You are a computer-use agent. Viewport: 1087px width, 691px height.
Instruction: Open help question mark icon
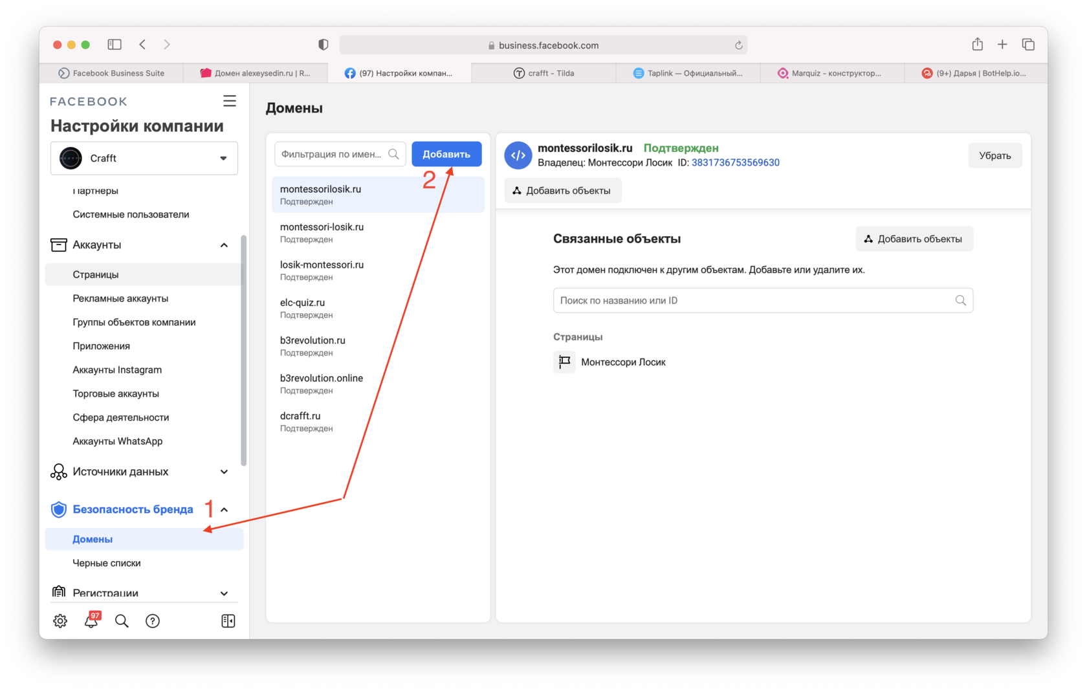(x=153, y=621)
